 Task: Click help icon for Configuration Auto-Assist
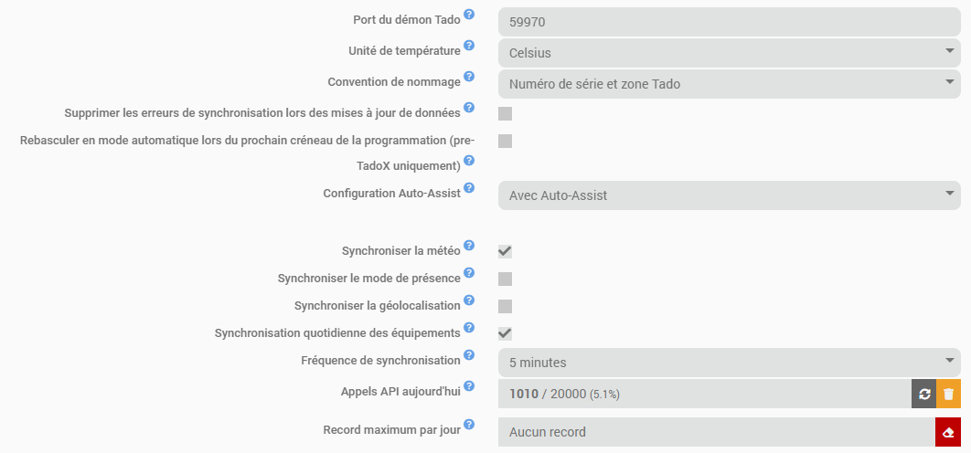pos(469,188)
